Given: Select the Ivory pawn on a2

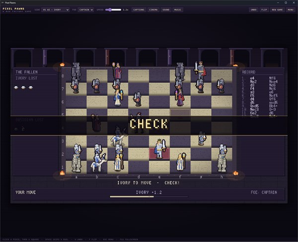Looking at the screenshot, I should coord(77,149).
